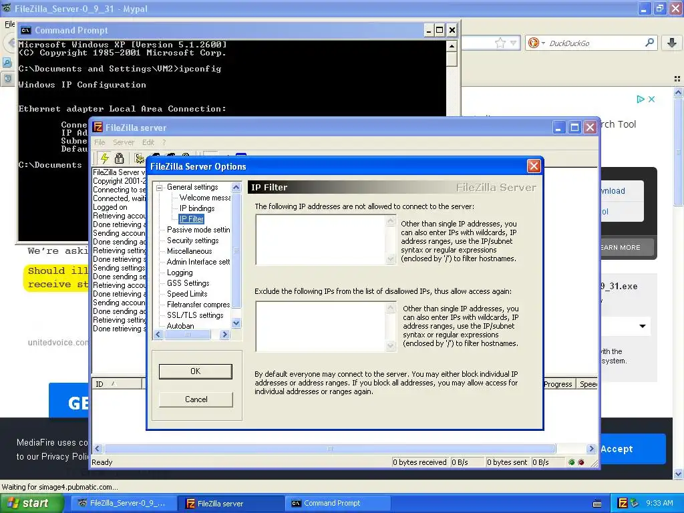Select Autoban in the options tree
The height and width of the screenshot is (513, 684).
(180, 325)
